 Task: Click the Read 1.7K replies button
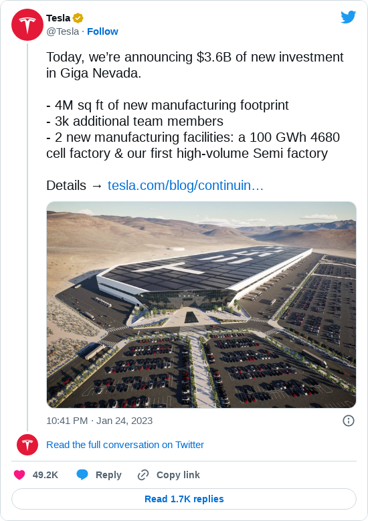tap(184, 499)
